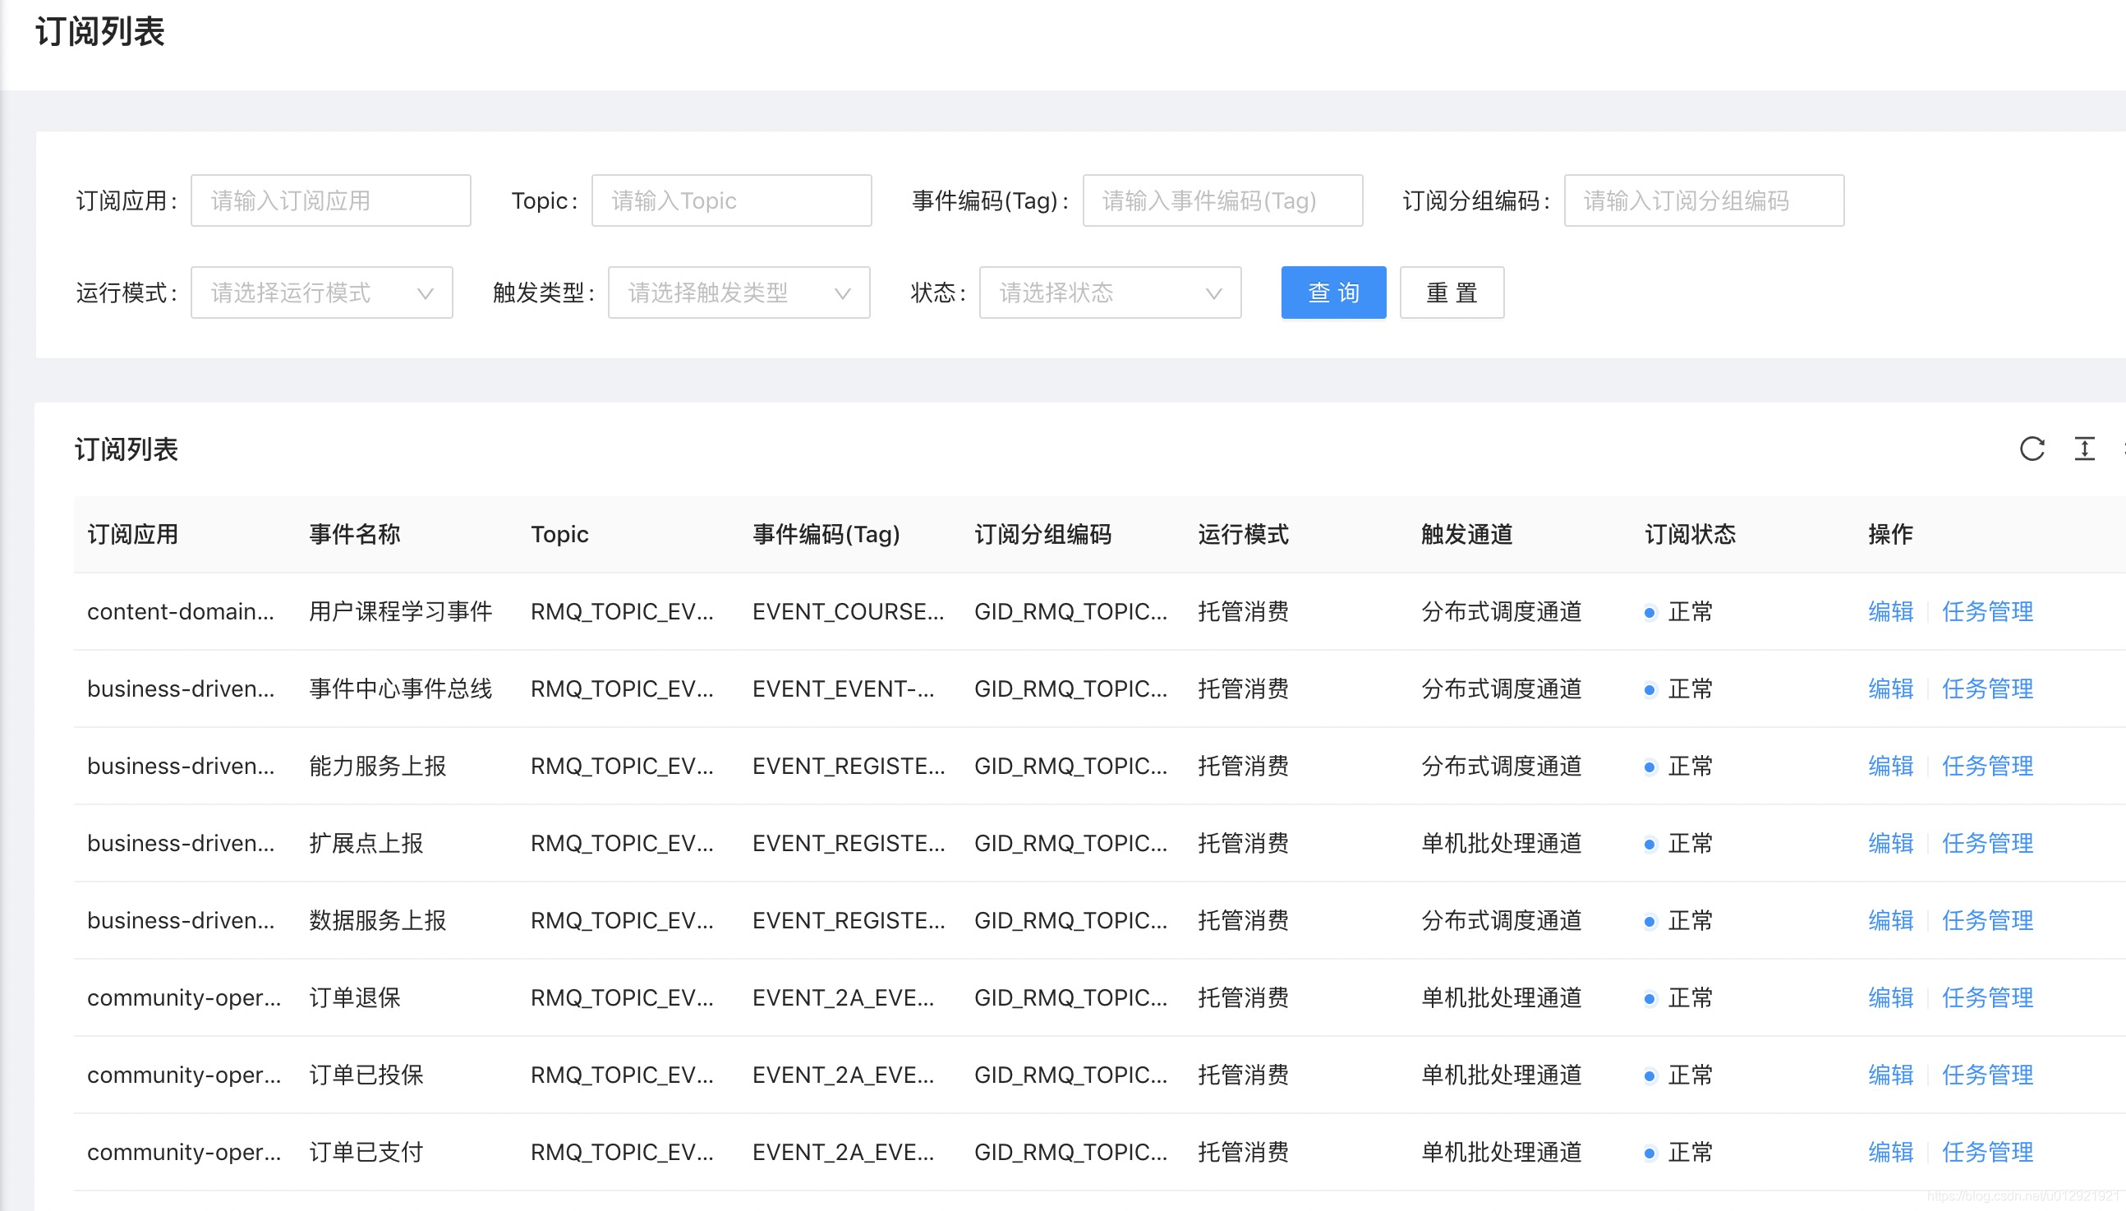This screenshot has width=2126, height=1211.
Task: Click 编辑 for 数据服务上报 row
Action: click(x=1890, y=921)
